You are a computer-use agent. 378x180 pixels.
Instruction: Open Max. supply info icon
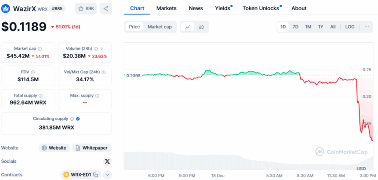pyautogui.click(x=97, y=96)
